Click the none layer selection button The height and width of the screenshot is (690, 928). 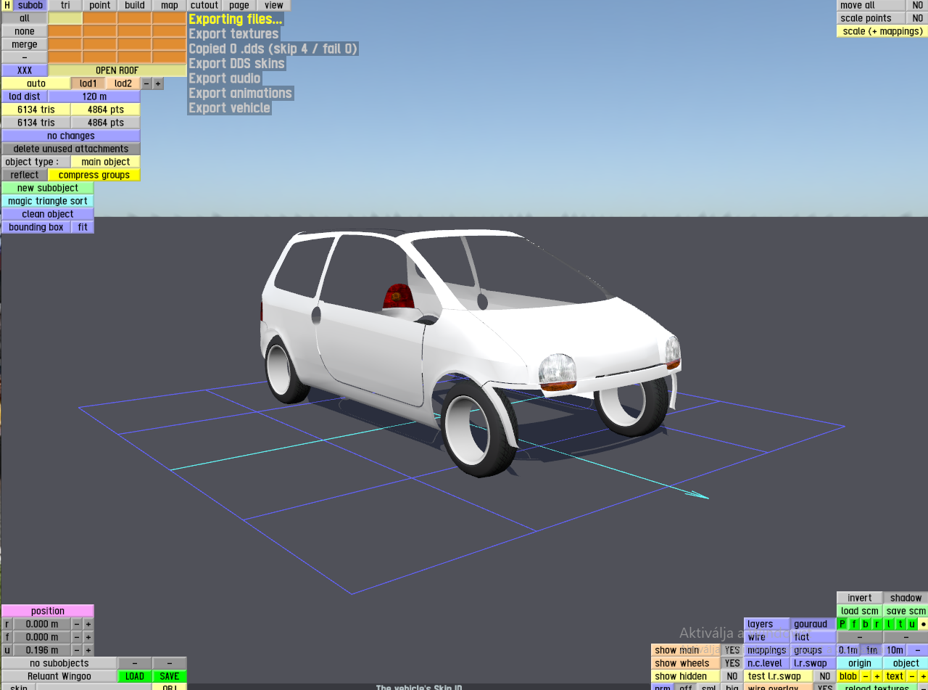coord(25,31)
